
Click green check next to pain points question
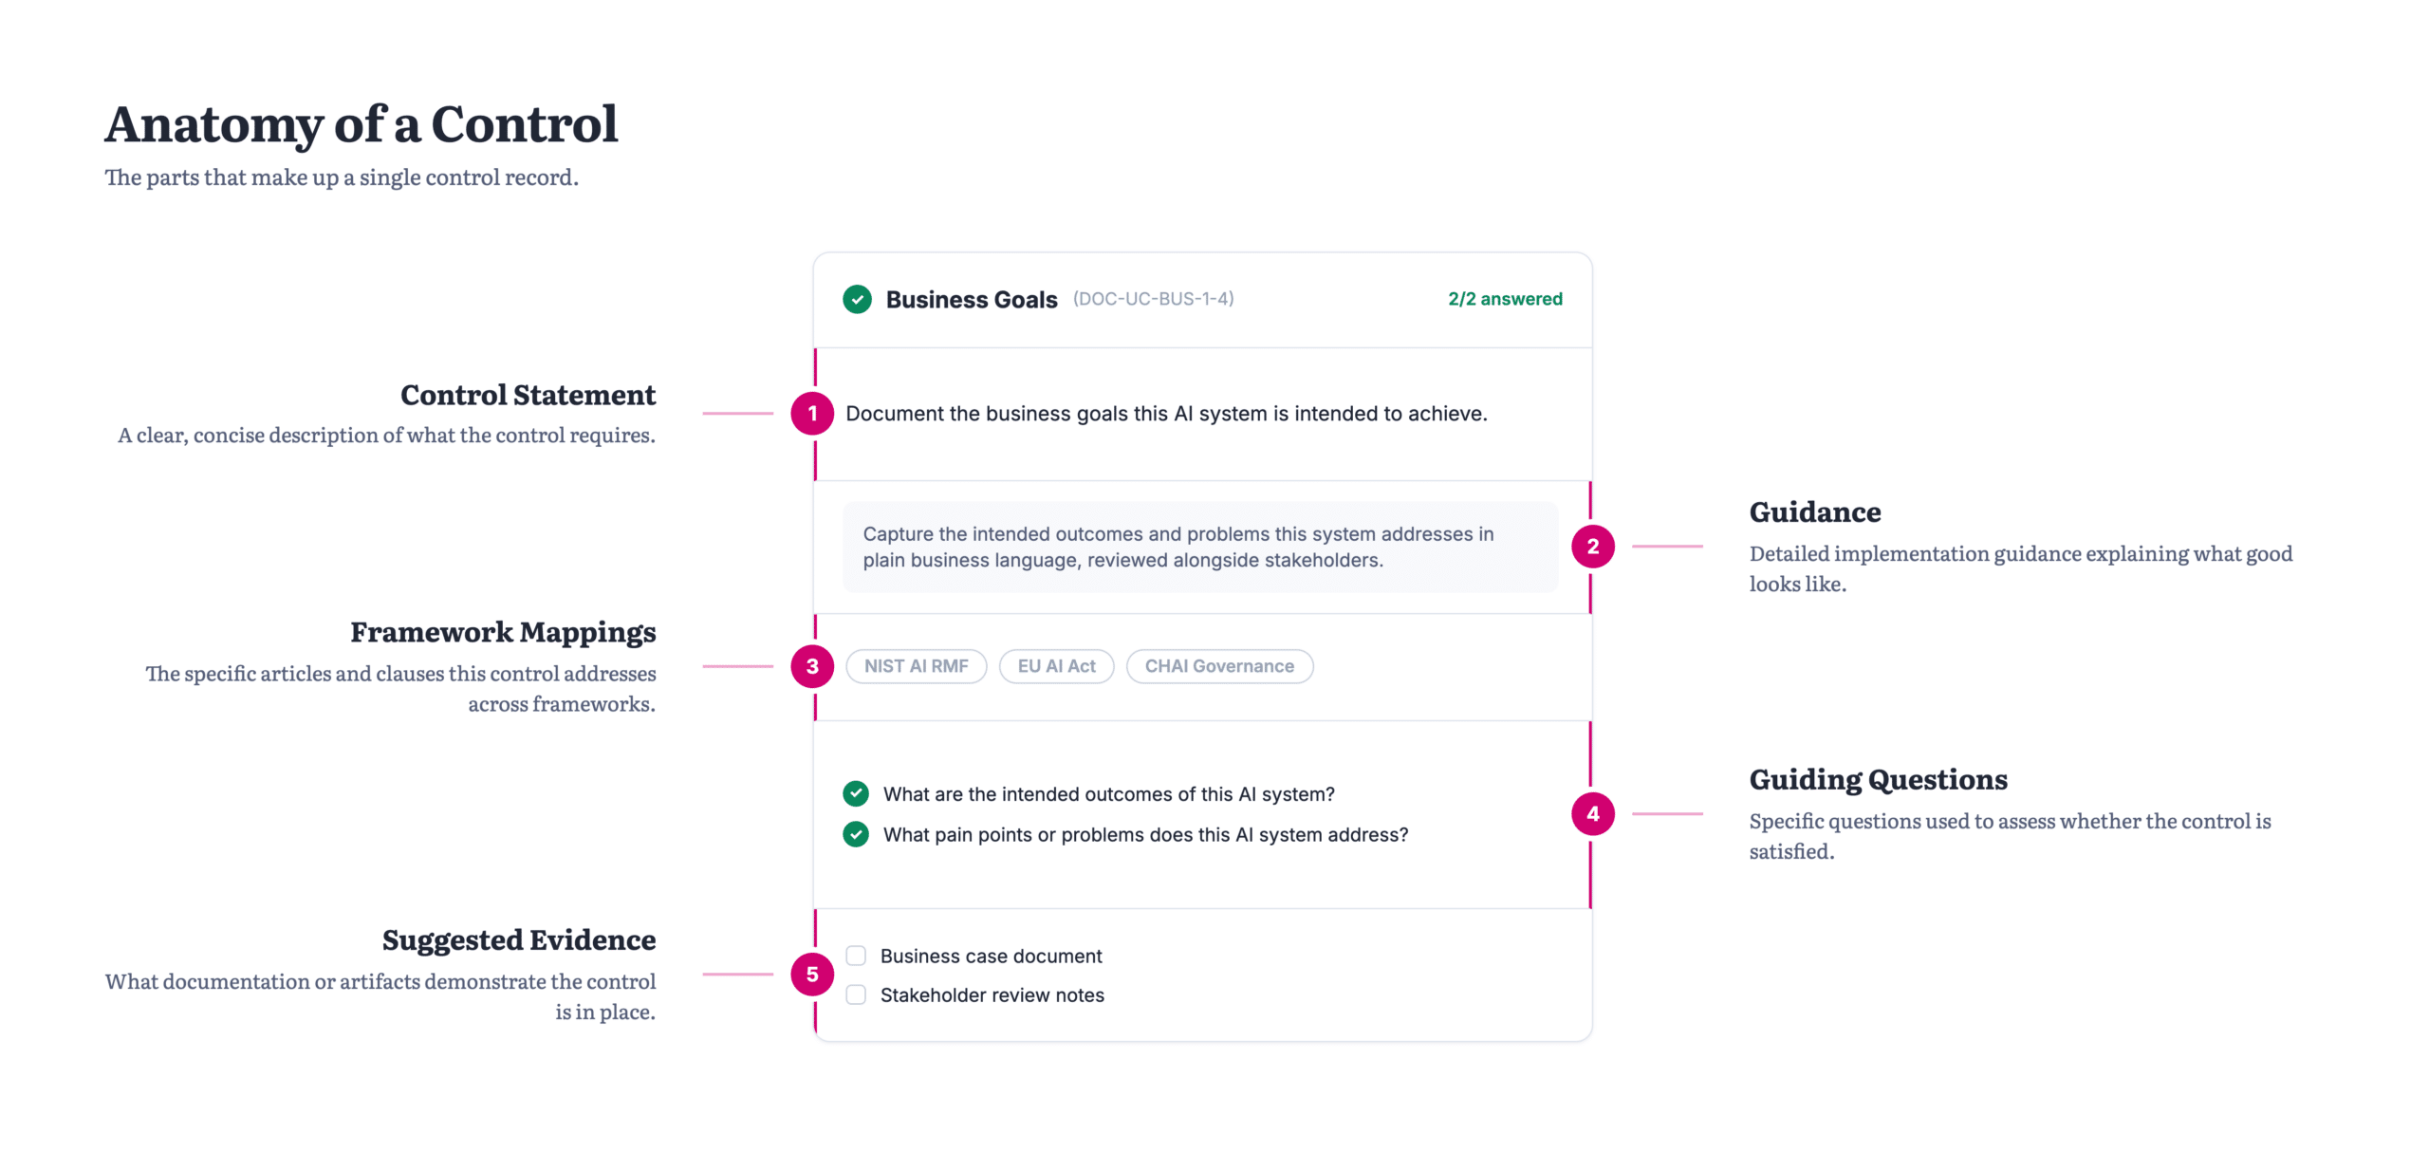[855, 834]
